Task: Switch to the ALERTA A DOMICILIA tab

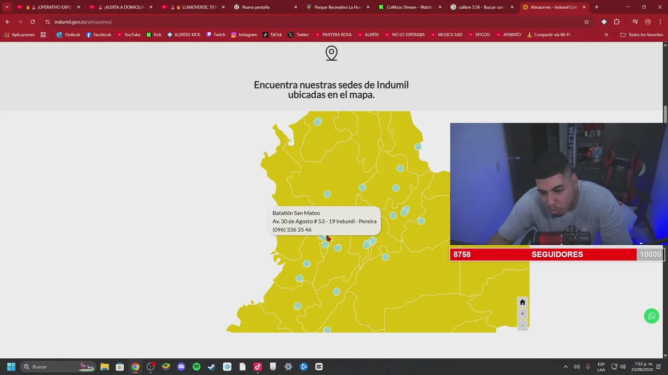Action: pyautogui.click(x=122, y=7)
